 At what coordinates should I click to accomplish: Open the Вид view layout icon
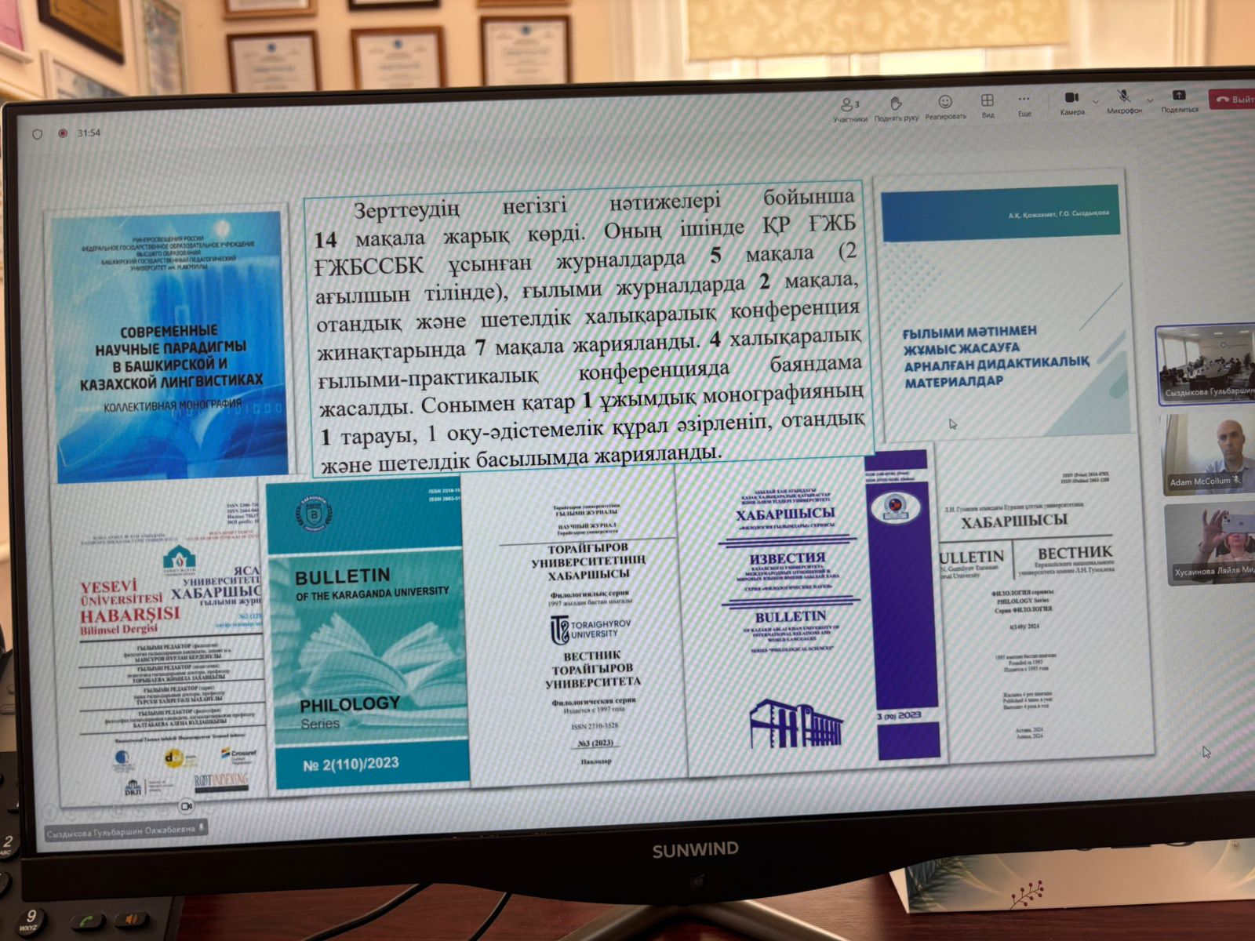(x=988, y=102)
